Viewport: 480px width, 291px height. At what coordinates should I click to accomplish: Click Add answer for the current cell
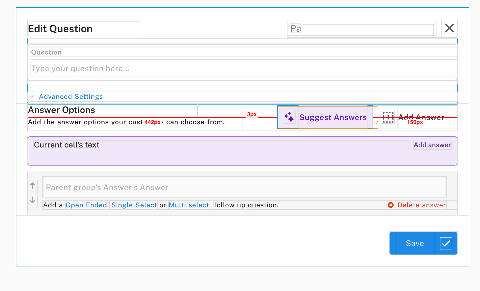click(x=432, y=145)
